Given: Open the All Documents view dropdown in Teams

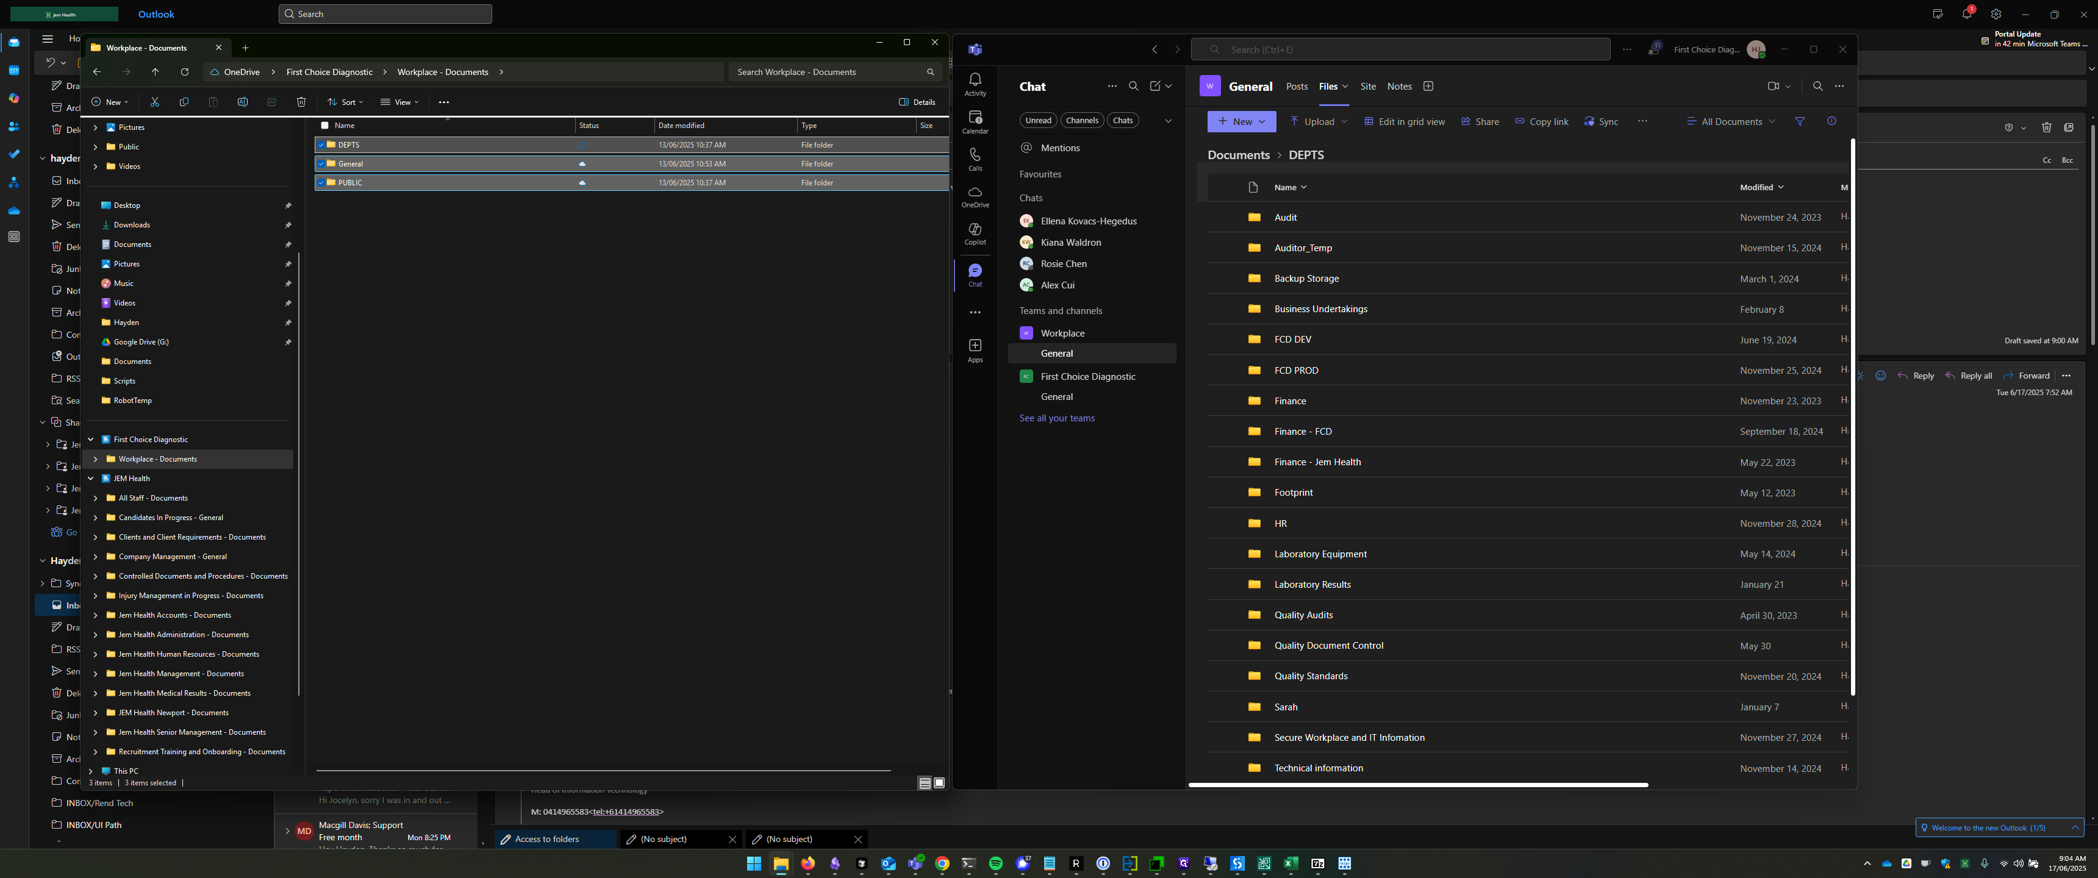Looking at the screenshot, I should tap(1731, 121).
